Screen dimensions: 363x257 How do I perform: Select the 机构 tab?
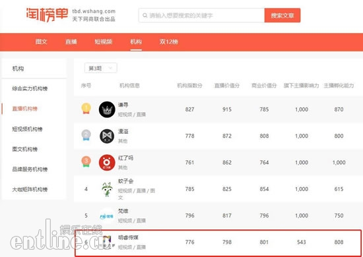136,42
